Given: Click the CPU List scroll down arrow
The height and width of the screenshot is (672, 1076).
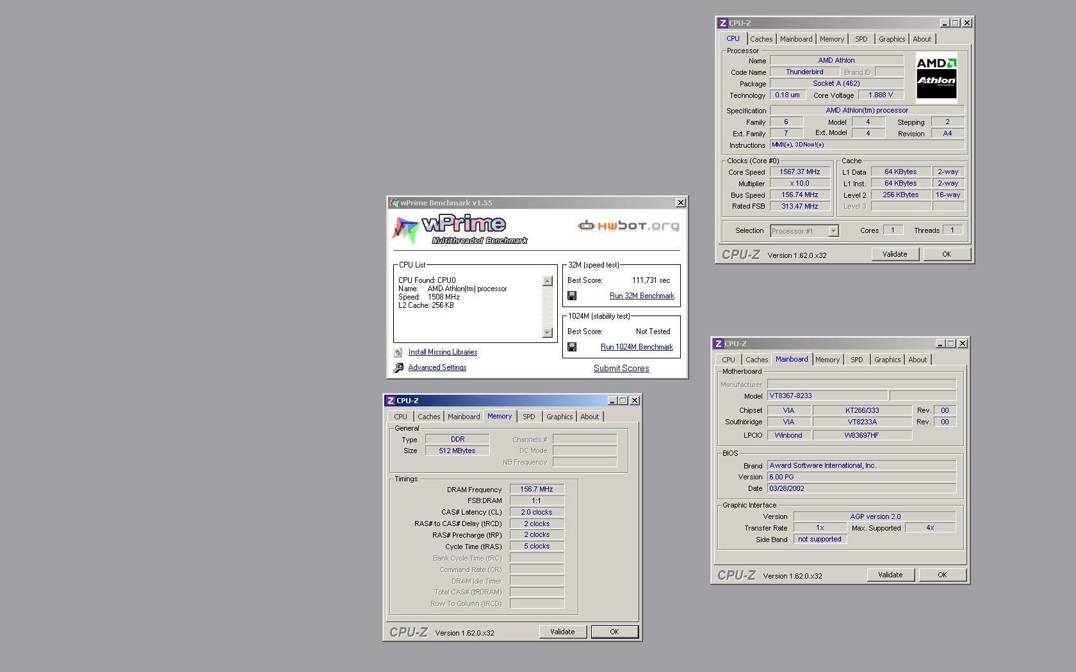Looking at the screenshot, I should tap(547, 332).
